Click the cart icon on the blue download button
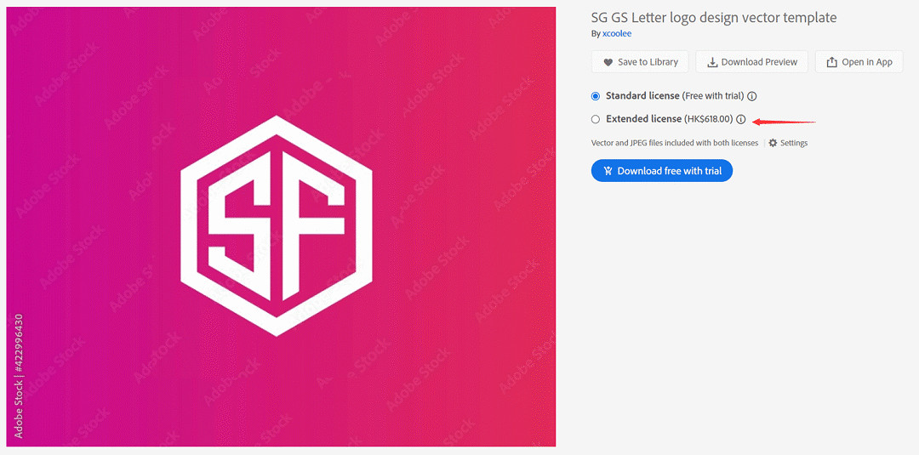This screenshot has height=455, width=919. click(608, 171)
